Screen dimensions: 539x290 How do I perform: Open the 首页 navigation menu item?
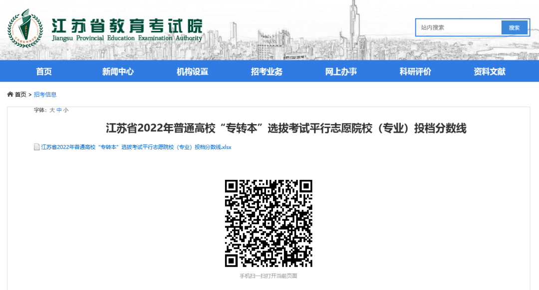click(44, 71)
